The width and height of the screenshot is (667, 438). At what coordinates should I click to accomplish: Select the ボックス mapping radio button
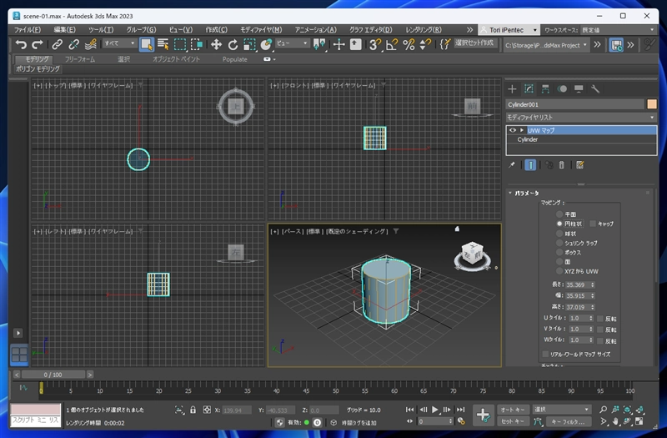coord(559,252)
